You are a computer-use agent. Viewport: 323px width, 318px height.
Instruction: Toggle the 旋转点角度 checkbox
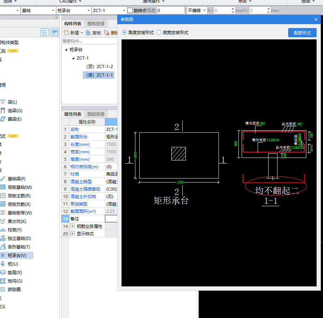[x=130, y=11]
